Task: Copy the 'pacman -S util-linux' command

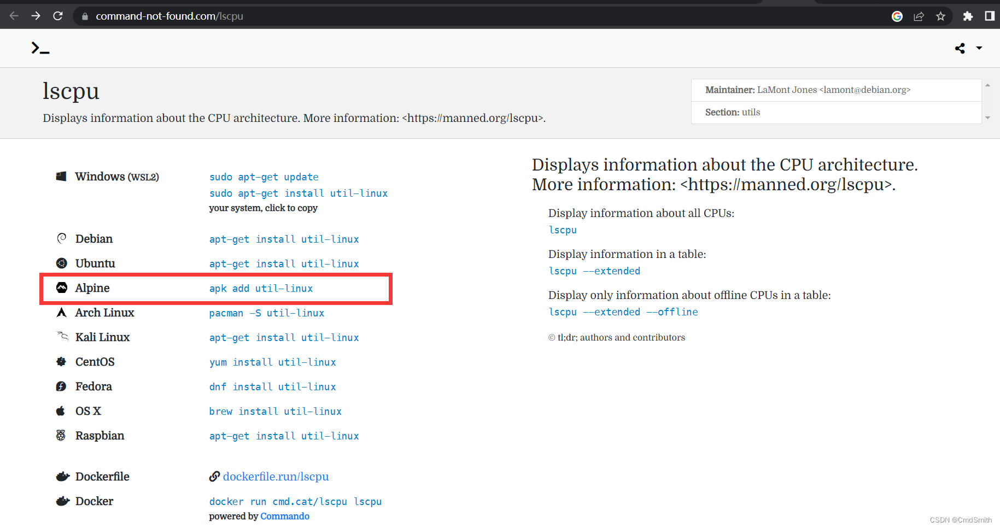Action: pos(267,313)
